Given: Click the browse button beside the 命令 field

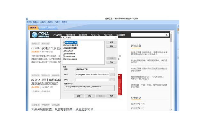Looking at the screenshot, I should (112, 75).
